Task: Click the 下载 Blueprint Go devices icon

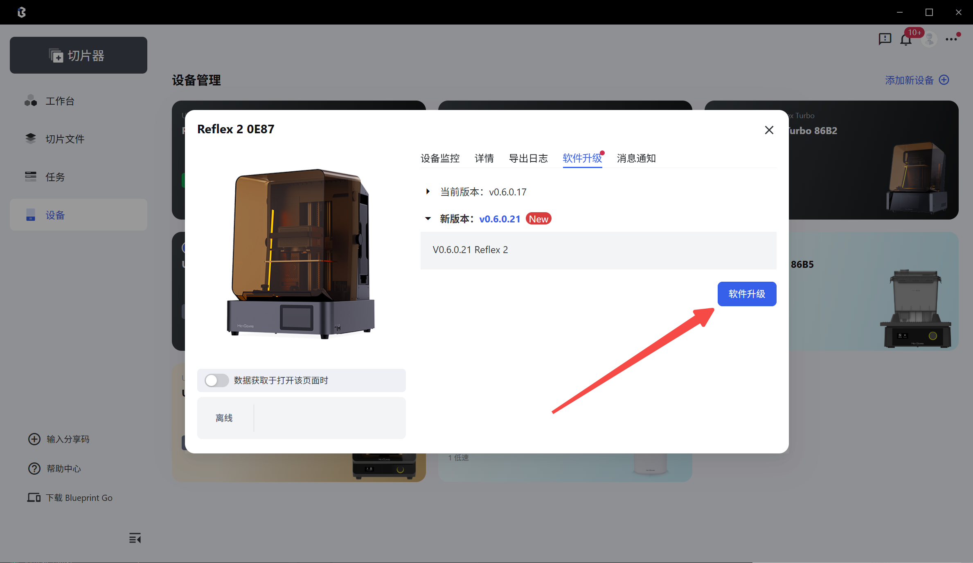Action: [34, 498]
